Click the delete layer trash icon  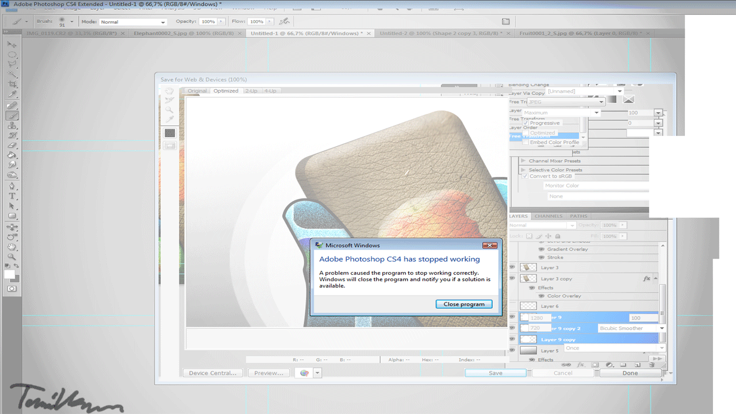point(651,365)
